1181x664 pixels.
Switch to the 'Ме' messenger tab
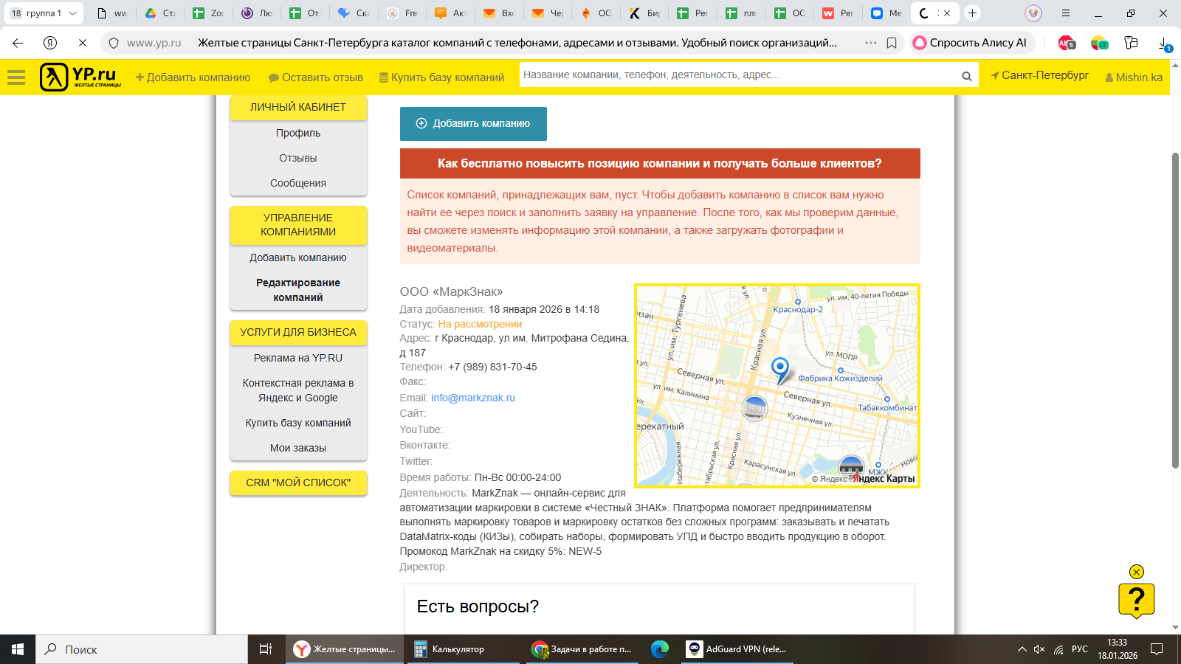click(x=886, y=13)
